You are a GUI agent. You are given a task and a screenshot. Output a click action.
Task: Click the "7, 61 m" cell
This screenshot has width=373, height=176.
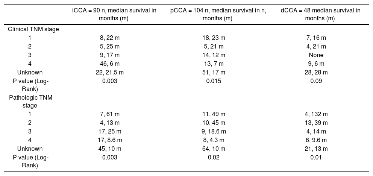tap(114, 114)
